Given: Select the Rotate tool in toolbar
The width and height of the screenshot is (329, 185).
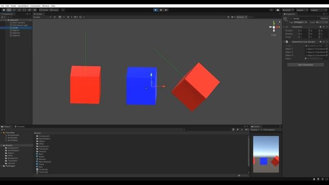Looking at the screenshot, I should (x=14, y=10).
